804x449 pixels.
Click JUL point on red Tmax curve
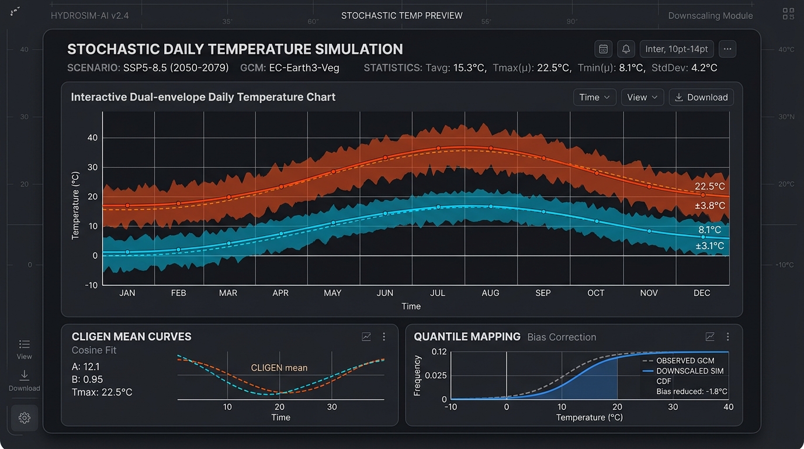tap(438, 148)
